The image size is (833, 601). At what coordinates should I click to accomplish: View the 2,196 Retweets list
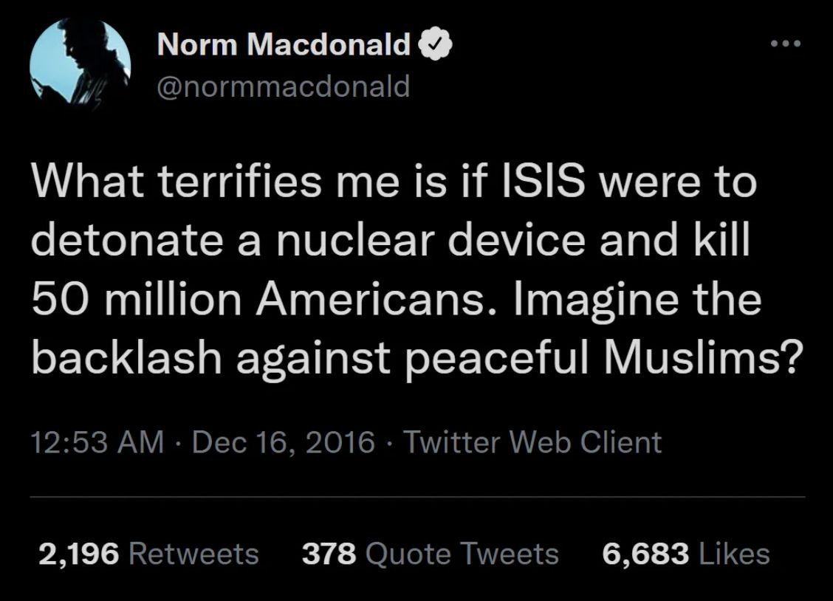tap(148, 553)
